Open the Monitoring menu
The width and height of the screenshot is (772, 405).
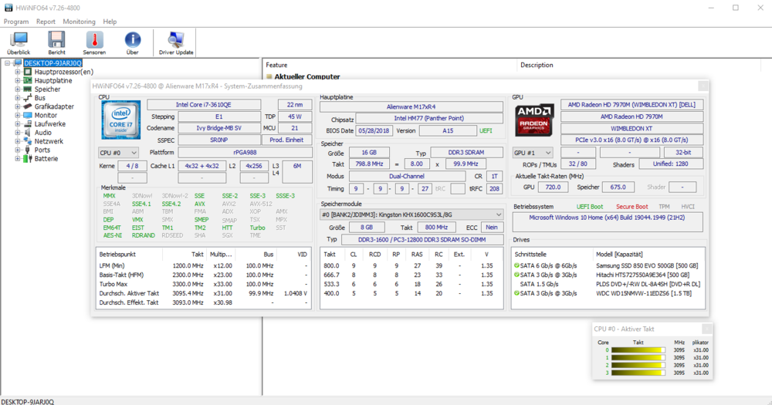[x=79, y=22]
